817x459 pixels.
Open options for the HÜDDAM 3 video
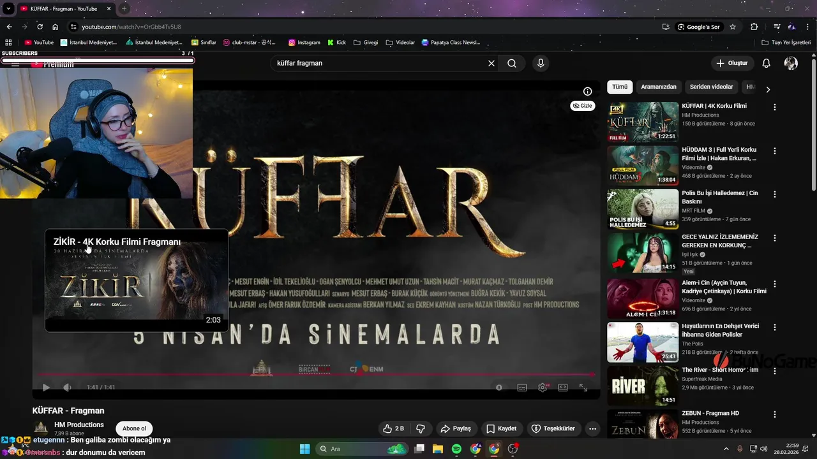coord(775,151)
